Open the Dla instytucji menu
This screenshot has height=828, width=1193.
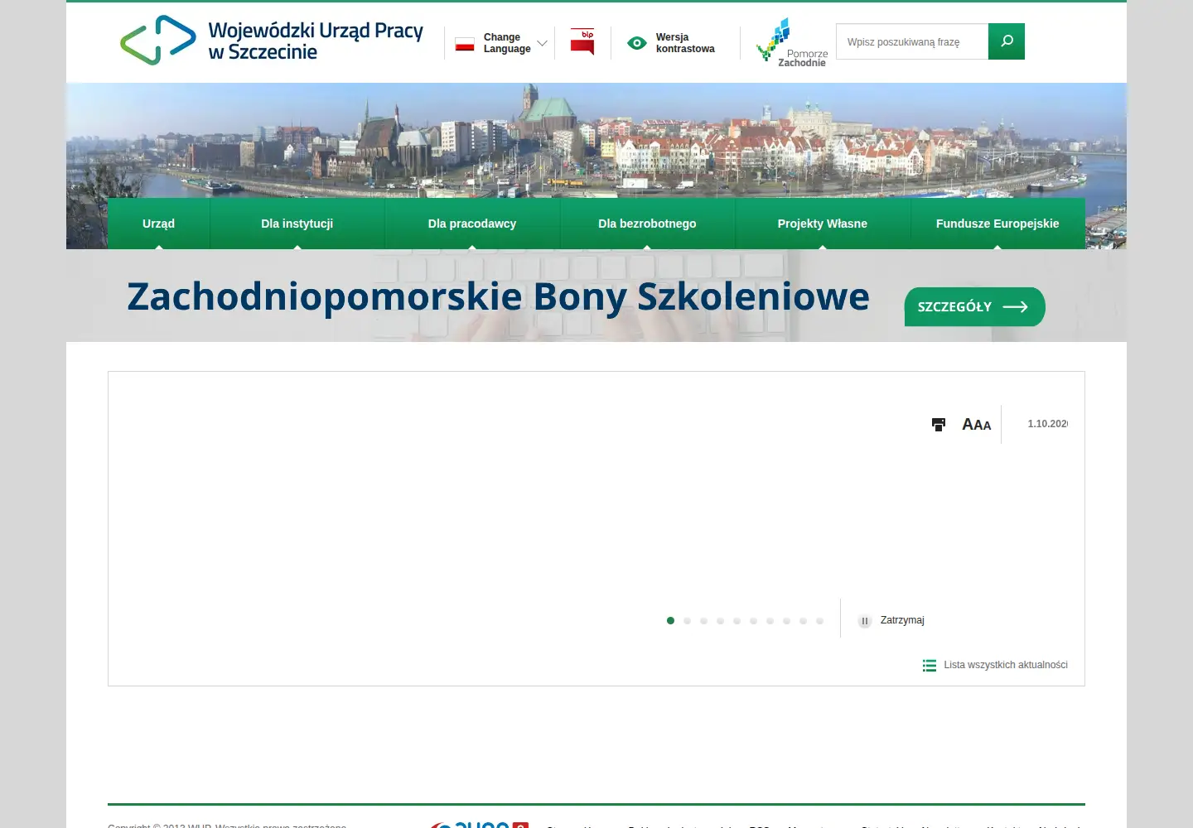297,224
